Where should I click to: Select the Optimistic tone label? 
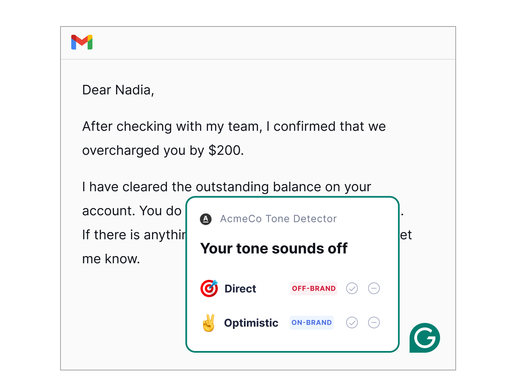coord(251,322)
